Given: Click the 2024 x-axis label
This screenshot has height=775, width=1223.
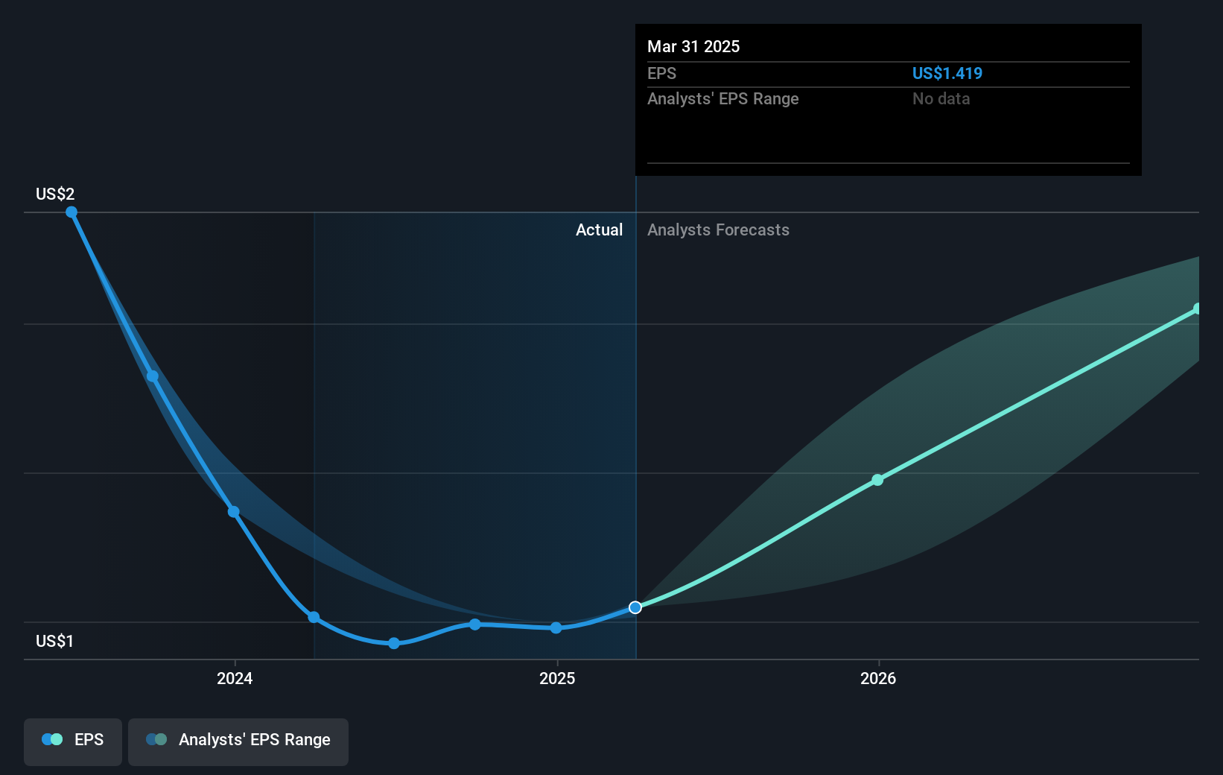Looking at the screenshot, I should [235, 678].
